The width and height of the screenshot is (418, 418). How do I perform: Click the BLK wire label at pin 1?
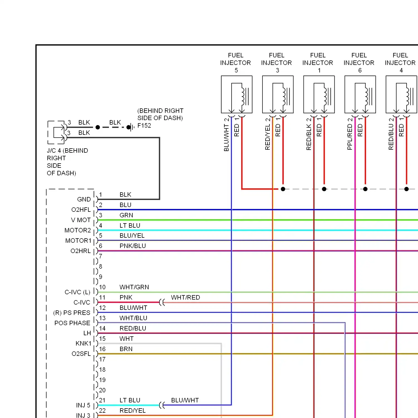pyautogui.click(x=125, y=195)
